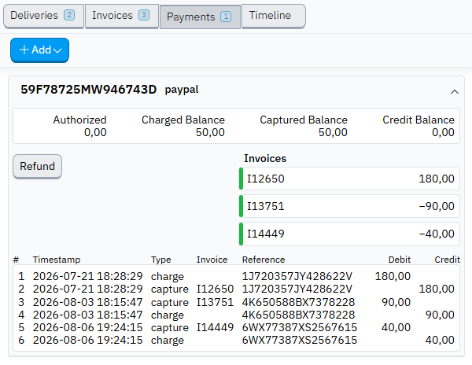Image resolution: width=472 pixels, height=365 pixels.
Task: Switch to the Invoices tab
Action: (122, 16)
